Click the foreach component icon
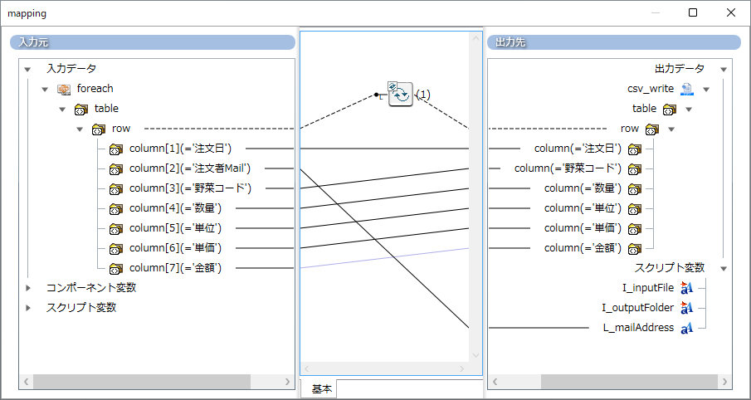 click(x=64, y=89)
